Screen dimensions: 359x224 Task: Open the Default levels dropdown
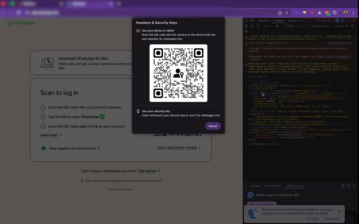(x=321, y=26)
